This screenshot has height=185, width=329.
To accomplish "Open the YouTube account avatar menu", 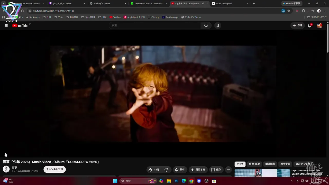I will click(x=319, y=25).
